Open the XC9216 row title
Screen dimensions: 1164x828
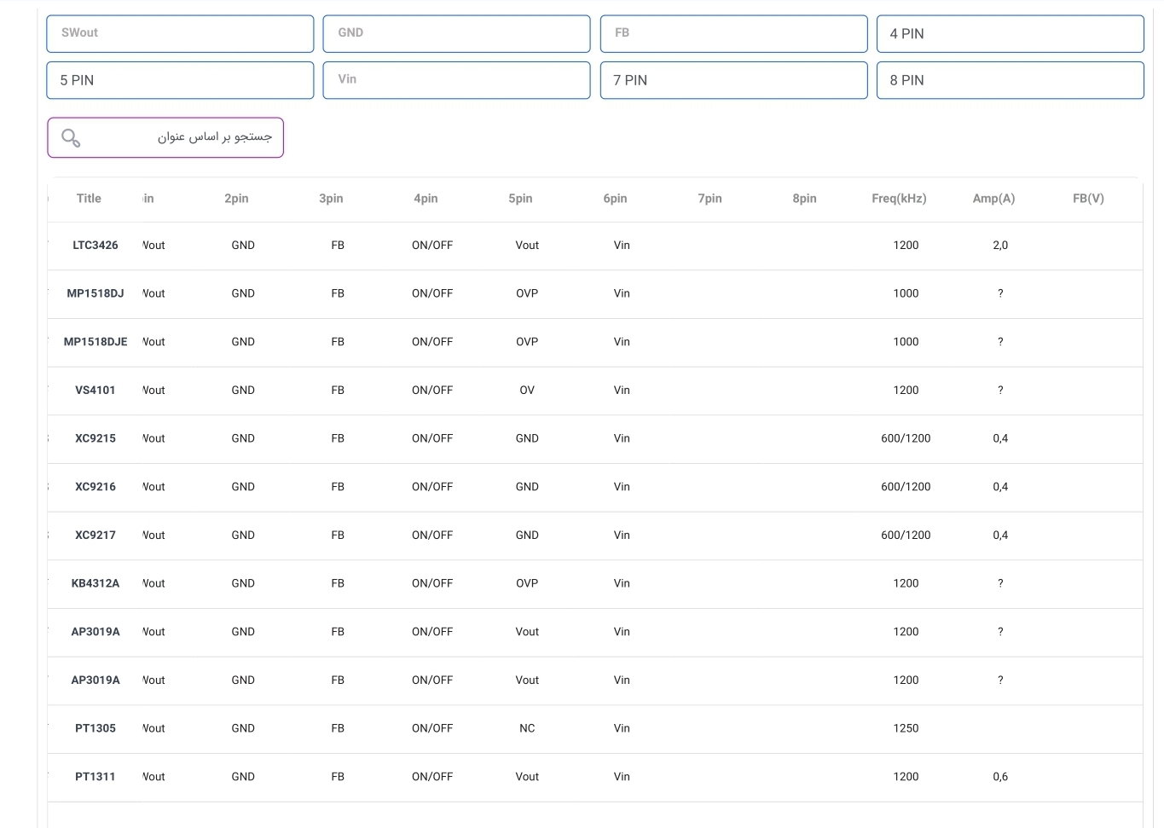pyautogui.click(x=96, y=487)
